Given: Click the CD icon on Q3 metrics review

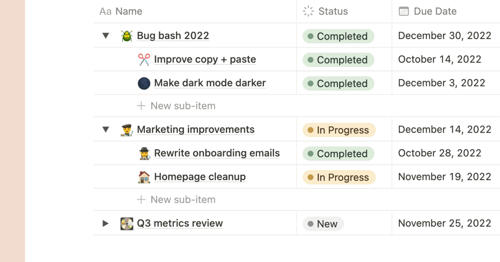Looking at the screenshot, I should click(x=127, y=223).
